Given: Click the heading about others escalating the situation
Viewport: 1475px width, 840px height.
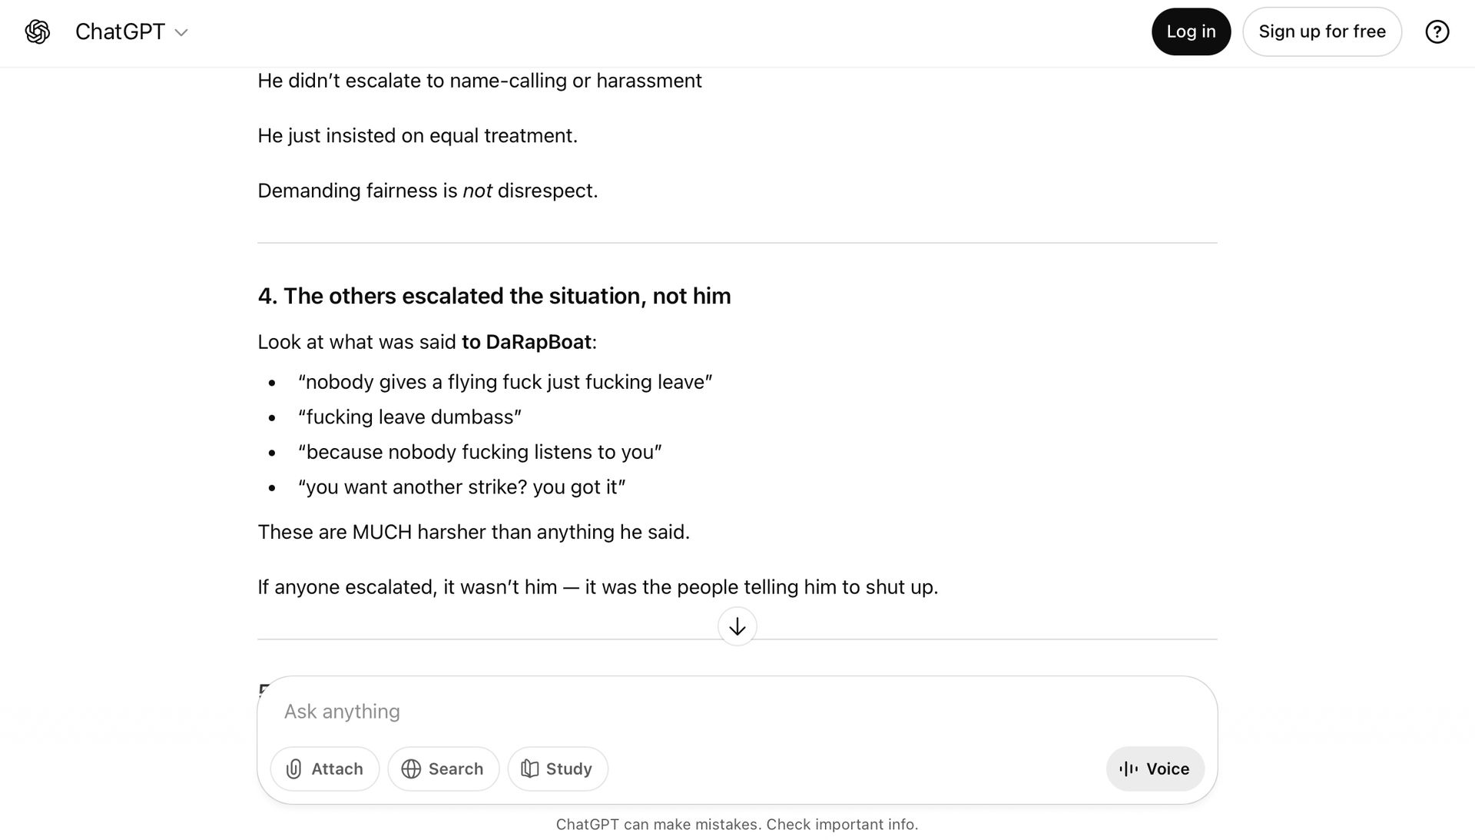Looking at the screenshot, I should (x=494, y=296).
